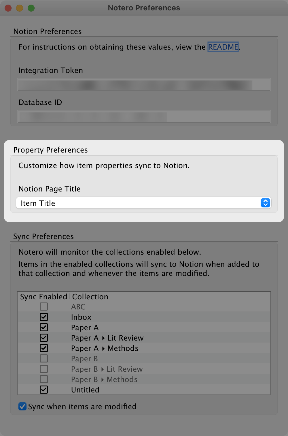The width and height of the screenshot is (288, 436).
Task: Click the Sync Enabled column header
Action: pyautogui.click(x=43, y=296)
